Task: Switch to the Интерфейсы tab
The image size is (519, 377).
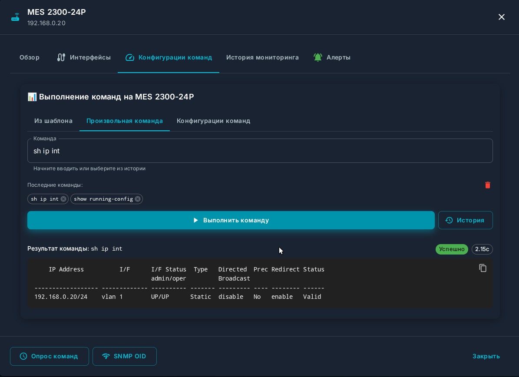Action: 84,57
